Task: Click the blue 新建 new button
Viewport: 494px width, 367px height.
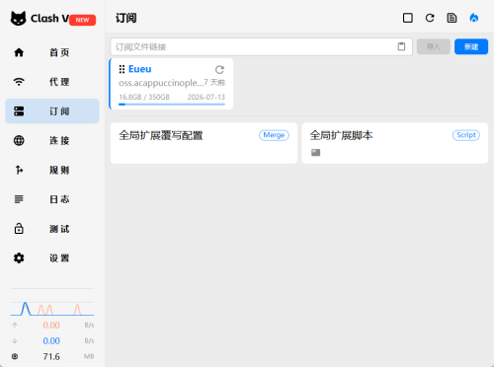Action: (471, 46)
